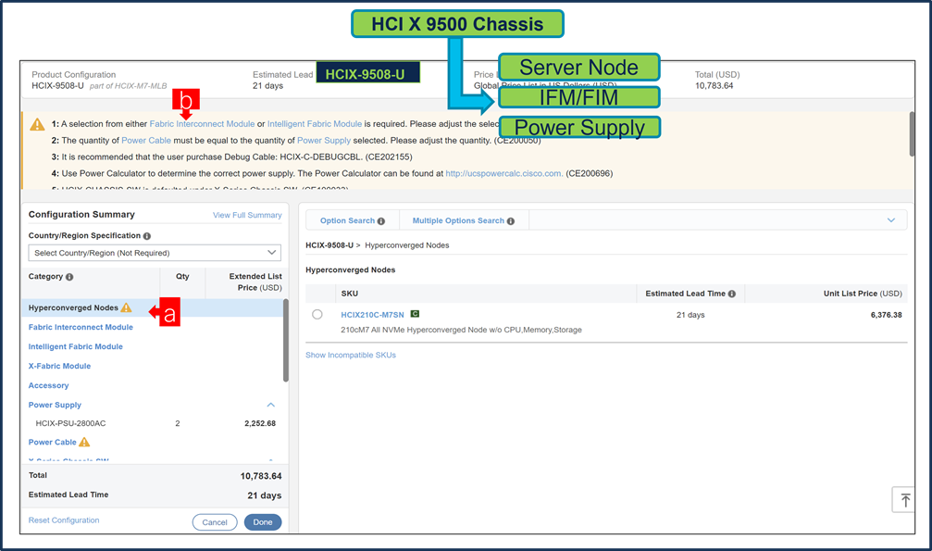The width and height of the screenshot is (932, 551).
Task: Click the HCIX-PSU-2800AC row
Action: pos(155,423)
